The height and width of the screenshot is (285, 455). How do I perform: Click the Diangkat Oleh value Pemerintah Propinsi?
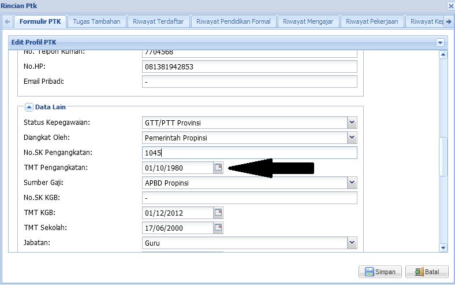[176, 138]
